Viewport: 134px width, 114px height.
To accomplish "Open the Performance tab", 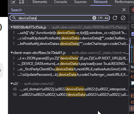I will tap(124, 2).
